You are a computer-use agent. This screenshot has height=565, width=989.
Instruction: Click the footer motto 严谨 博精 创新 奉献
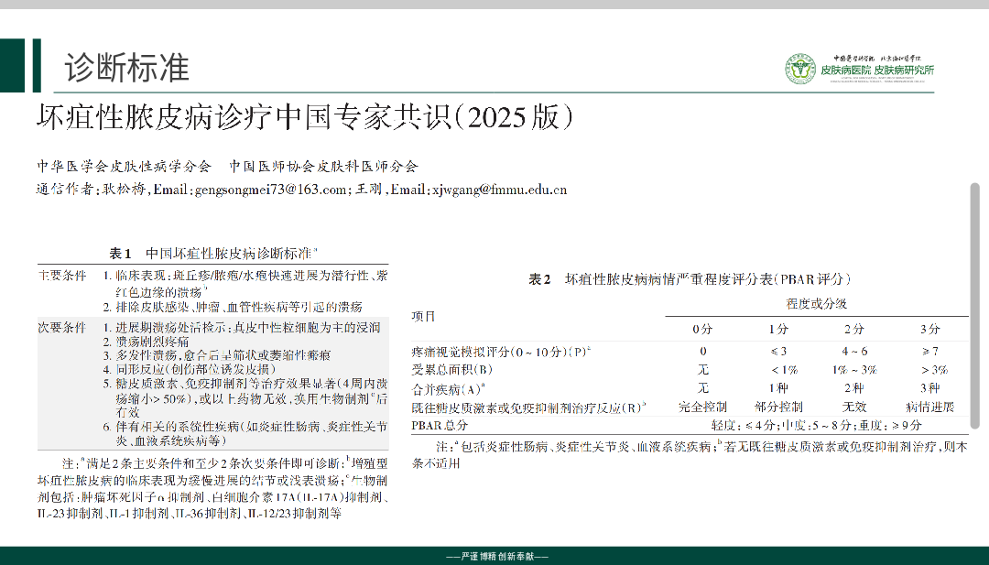[x=495, y=556]
